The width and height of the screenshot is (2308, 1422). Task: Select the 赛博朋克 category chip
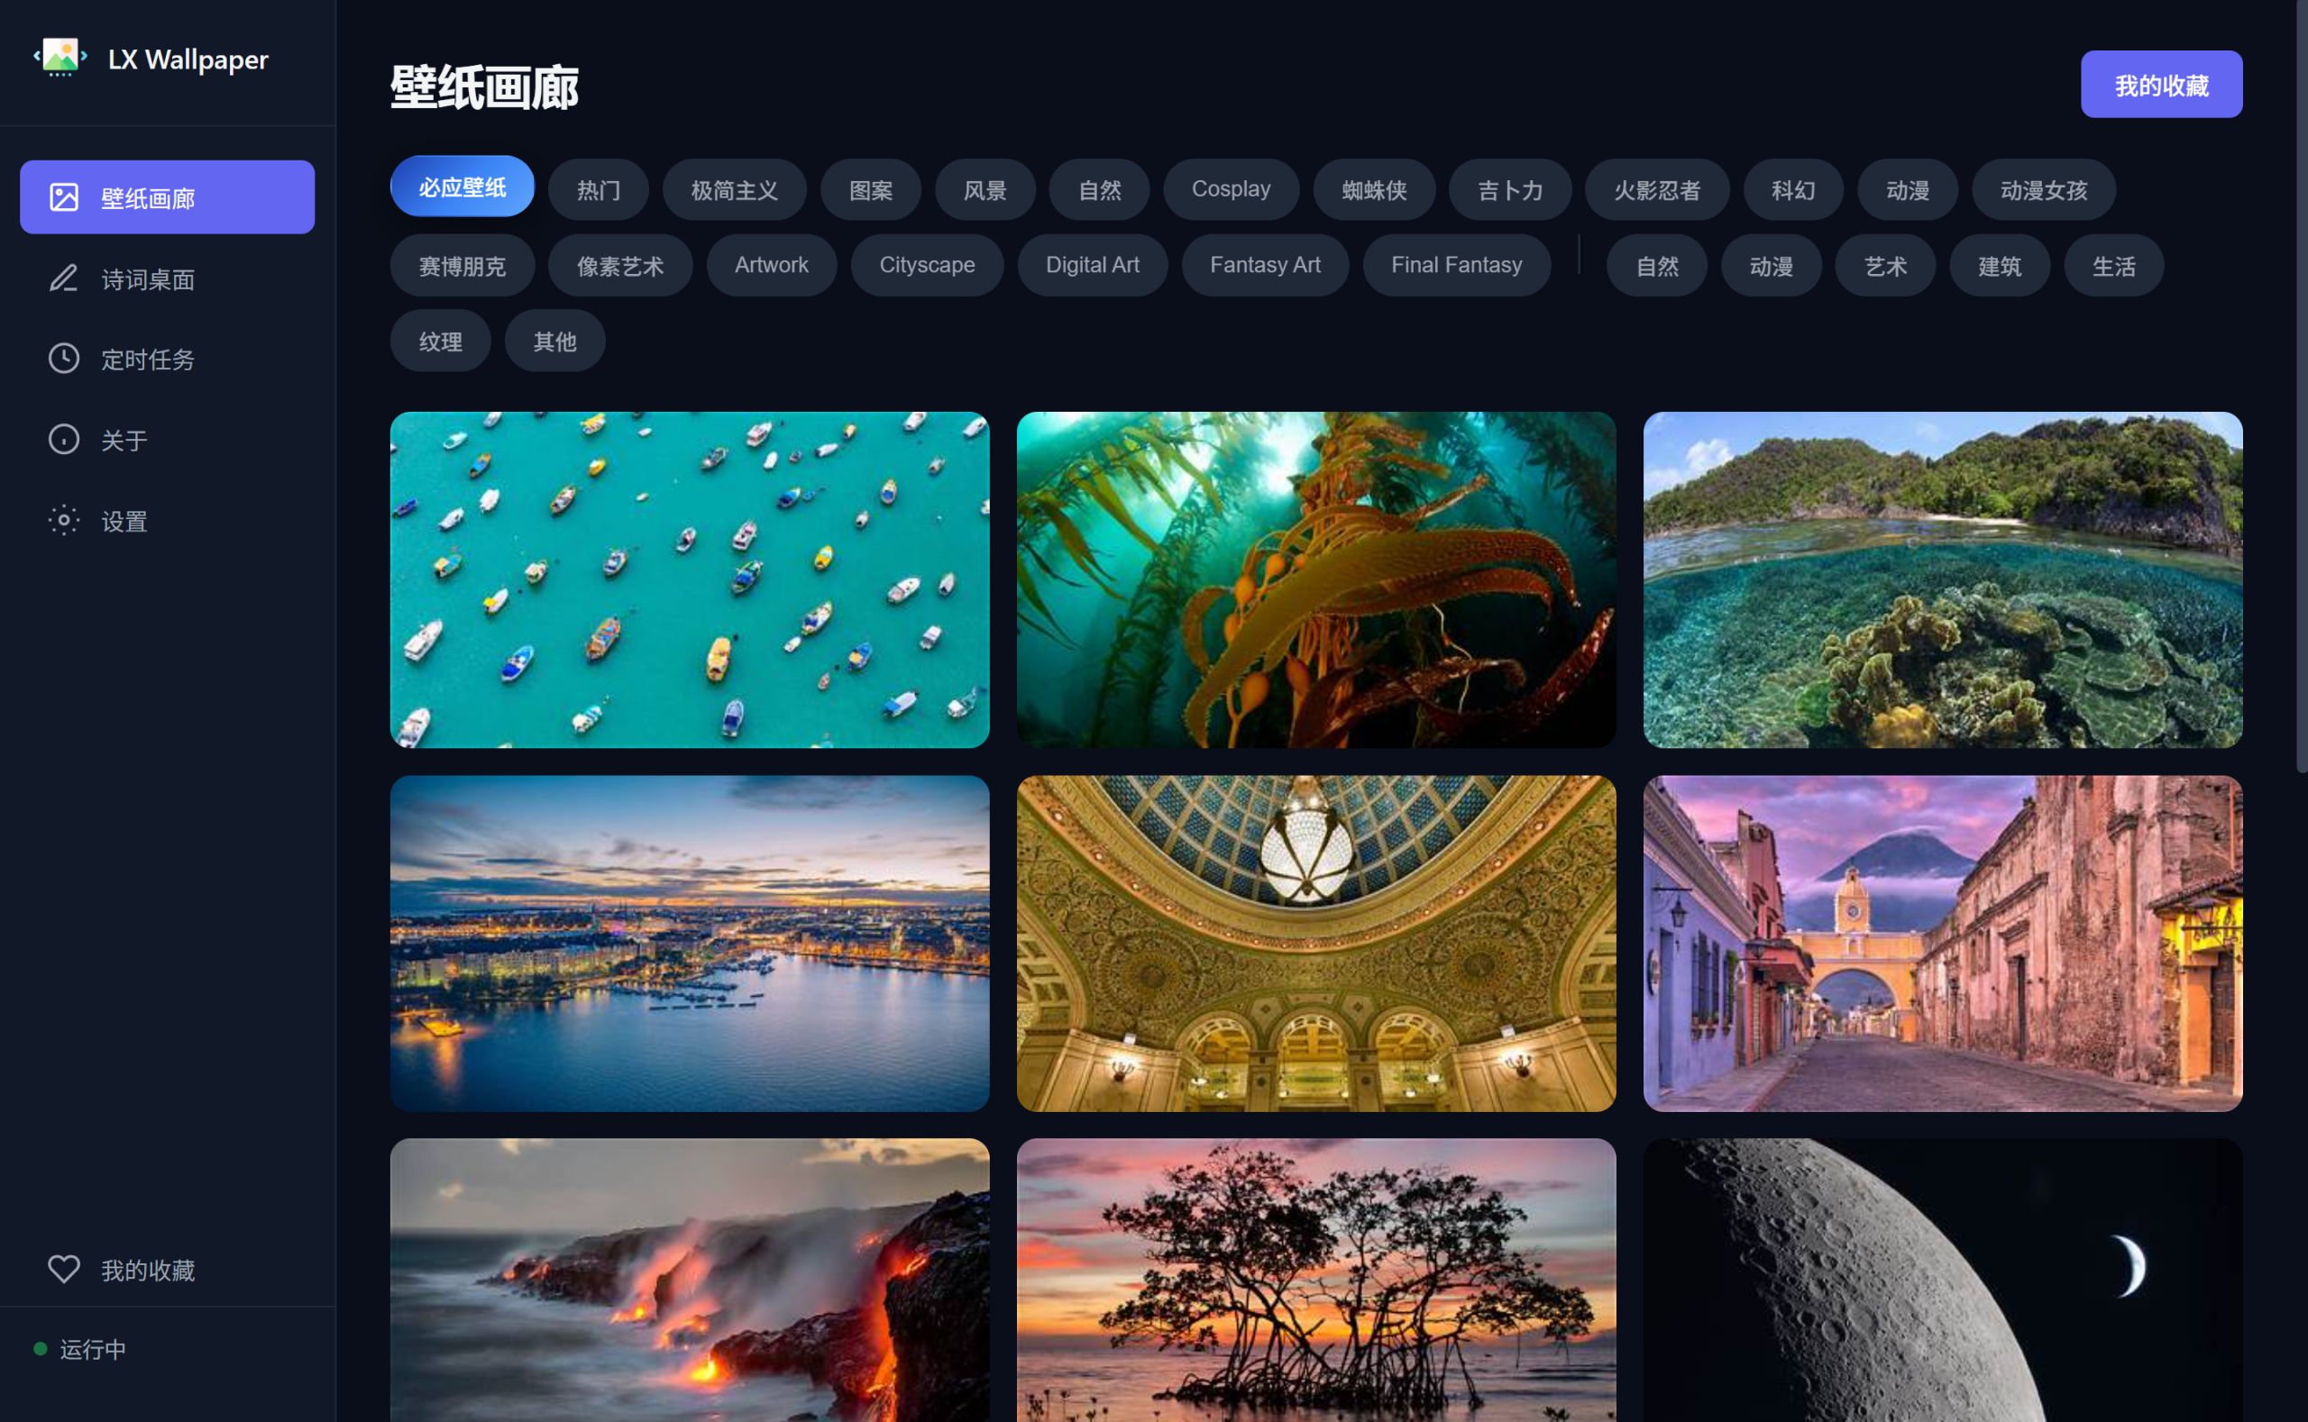click(x=462, y=265)
